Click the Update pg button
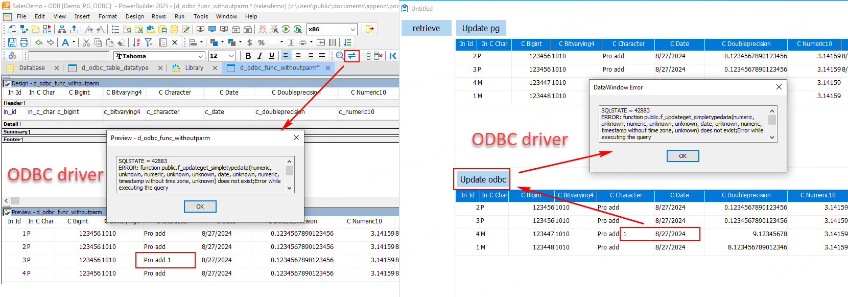Image resolution: width=848 pixels, height=297 pixels. pos(481,28)
